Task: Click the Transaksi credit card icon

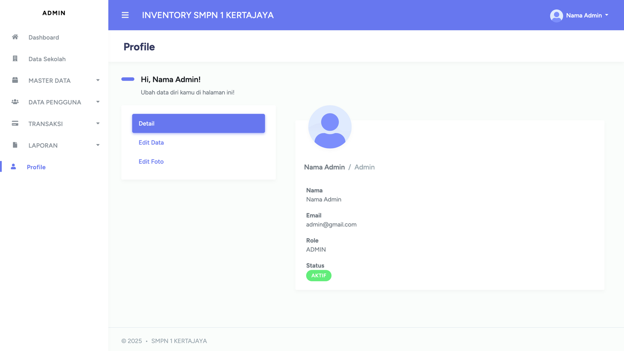Action: pos(15,123)
